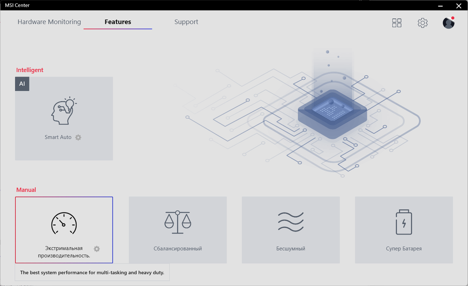Click the balance scales icon

click(177, 222)
